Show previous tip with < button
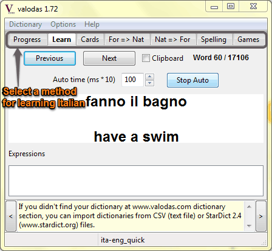This screenshot has width=272, height=251. pos(11,216)
